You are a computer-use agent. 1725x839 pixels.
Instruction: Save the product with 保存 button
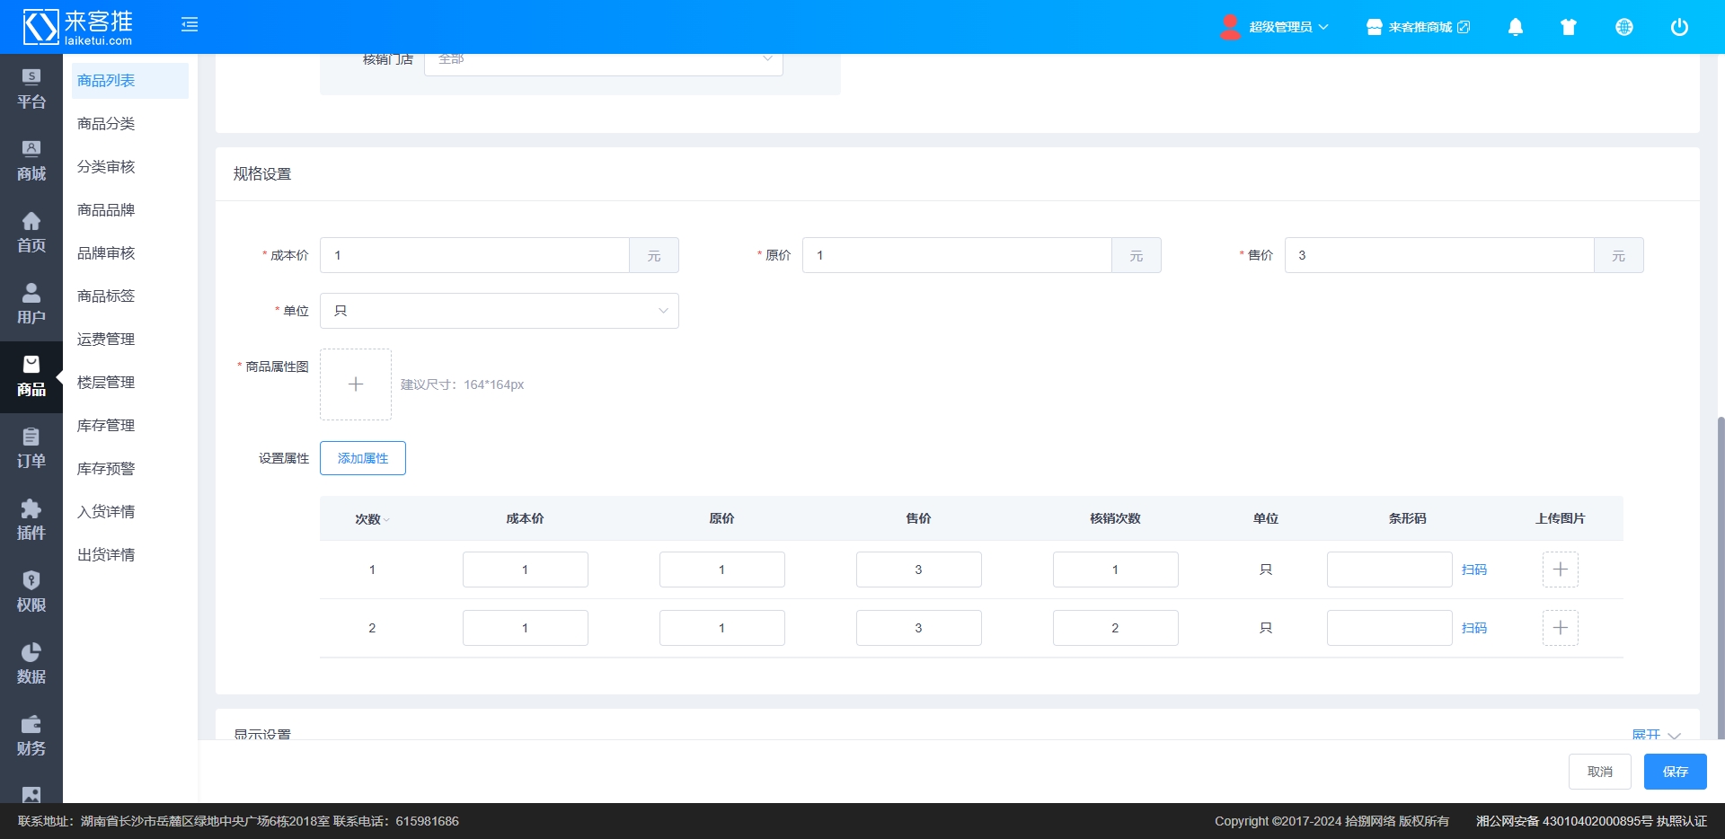tap(1675, 772)
